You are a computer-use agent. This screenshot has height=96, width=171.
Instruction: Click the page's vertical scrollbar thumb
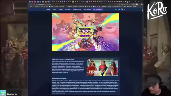(142, 10)
